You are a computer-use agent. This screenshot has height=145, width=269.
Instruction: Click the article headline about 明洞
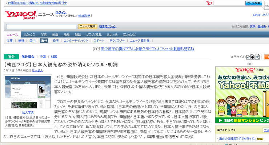tap(61, 65)
